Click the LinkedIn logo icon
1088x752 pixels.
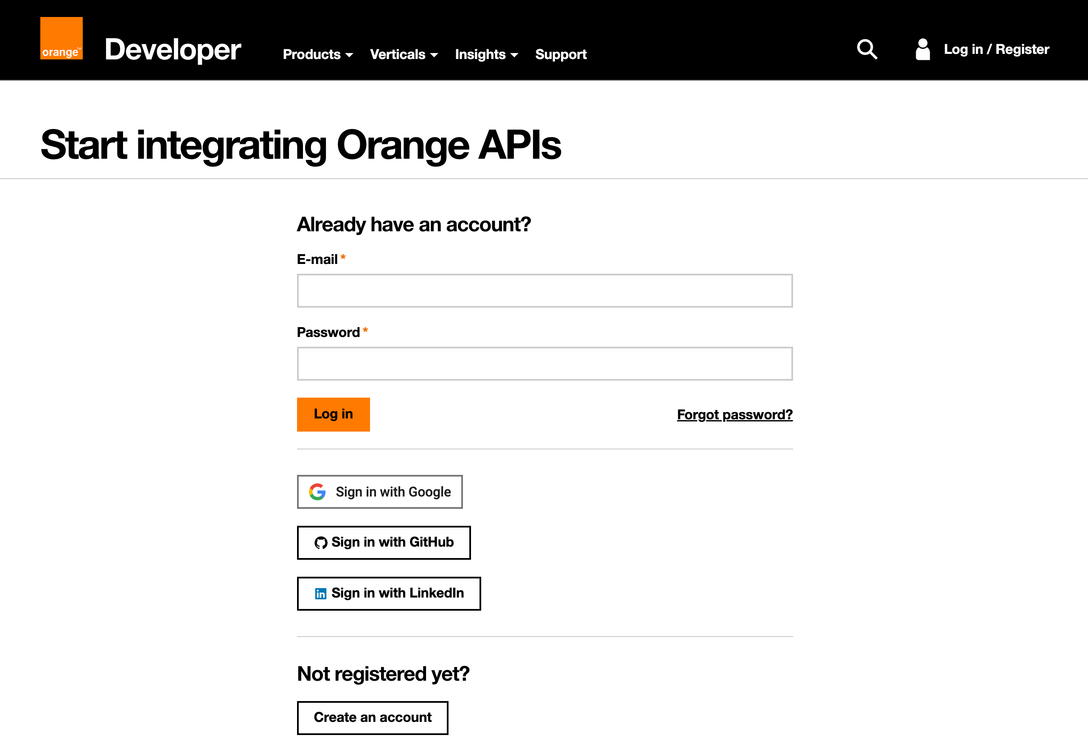point(321,594)
